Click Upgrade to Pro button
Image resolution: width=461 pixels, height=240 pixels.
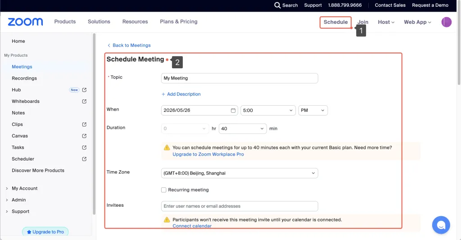click(45, 232)
